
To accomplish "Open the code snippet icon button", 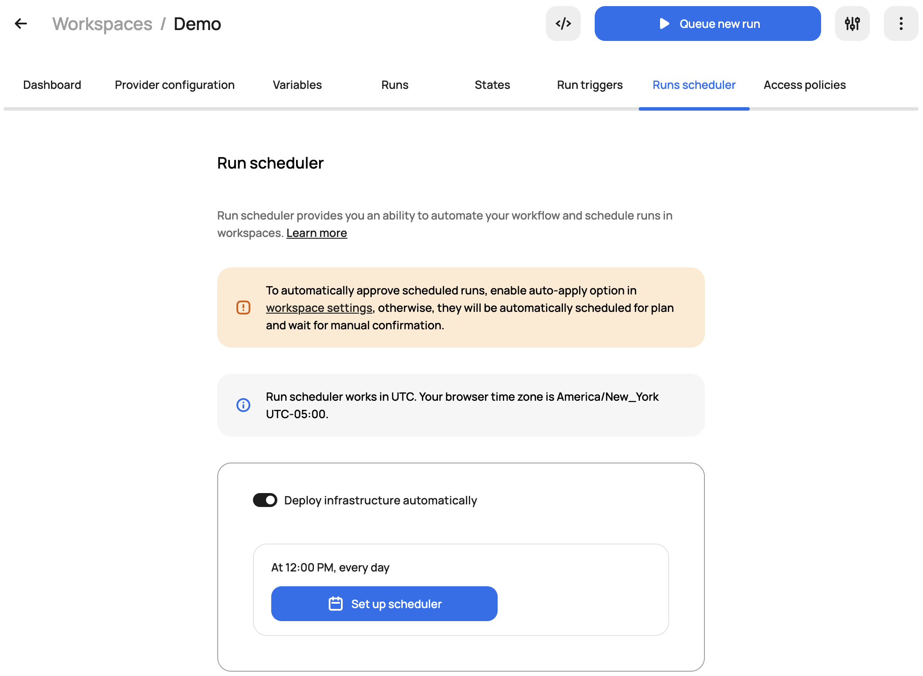I will click(563, 24).
